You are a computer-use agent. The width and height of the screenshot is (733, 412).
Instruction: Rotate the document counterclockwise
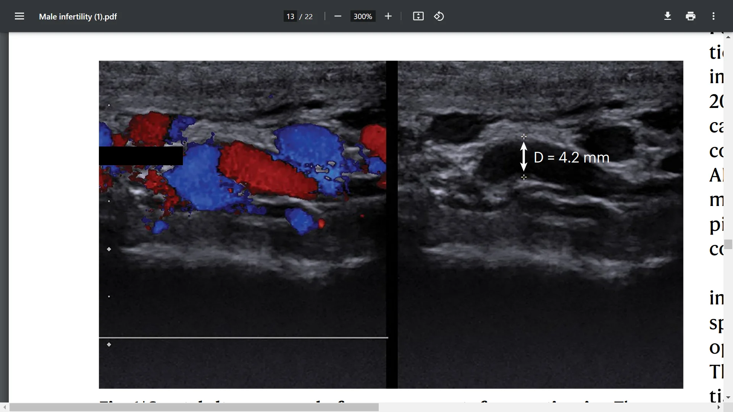(x=439, y=16)
